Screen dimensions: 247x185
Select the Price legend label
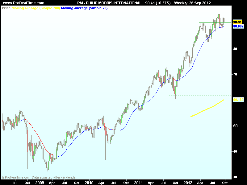coord(6,8)
